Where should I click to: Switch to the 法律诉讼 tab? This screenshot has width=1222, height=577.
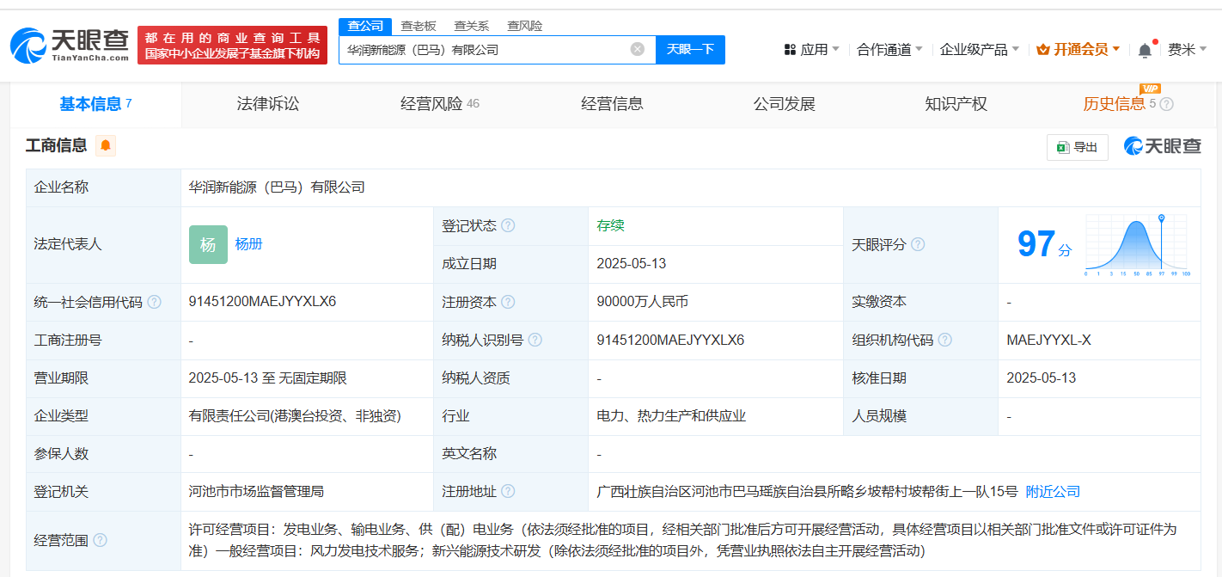point(267,103)
